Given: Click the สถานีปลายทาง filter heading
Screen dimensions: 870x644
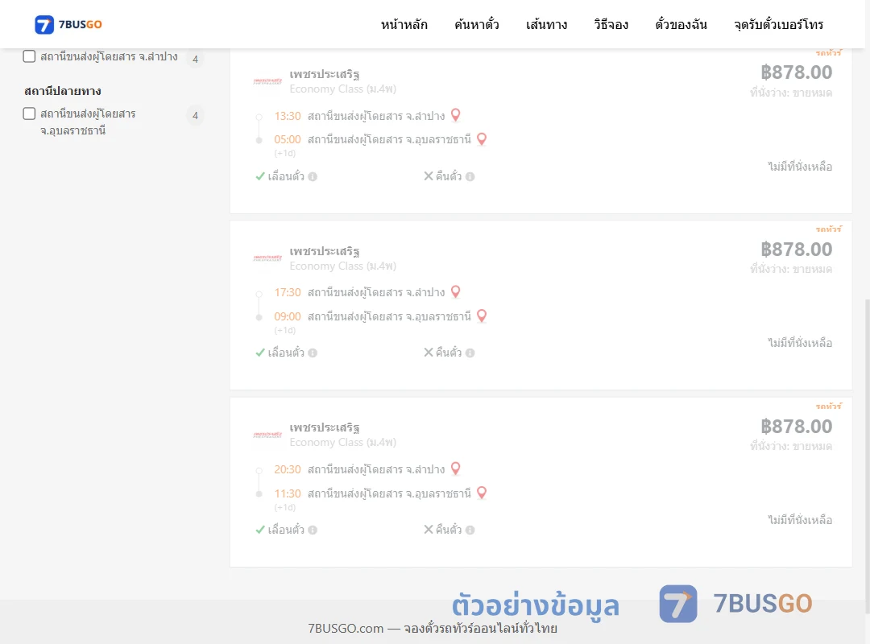Looking at the screenshot, I should pyautogui.click(x=62, y=90).
